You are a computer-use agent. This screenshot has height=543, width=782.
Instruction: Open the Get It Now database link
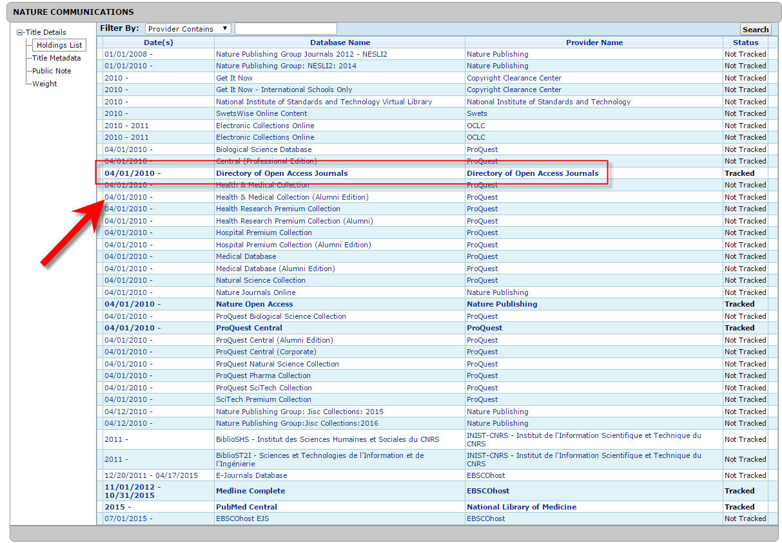click(x=234, y=78)
